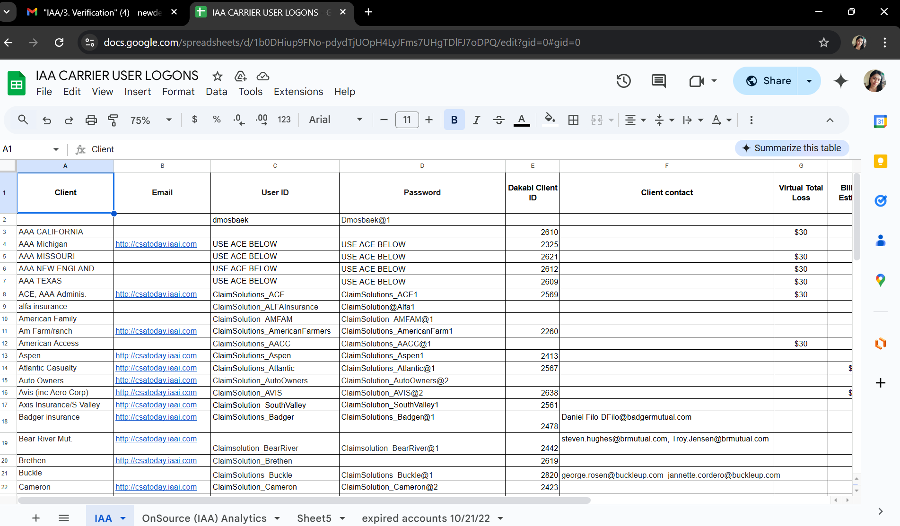900x526 pixels.
Task: Click the Print icon
Action: click(x=91, y=120)
